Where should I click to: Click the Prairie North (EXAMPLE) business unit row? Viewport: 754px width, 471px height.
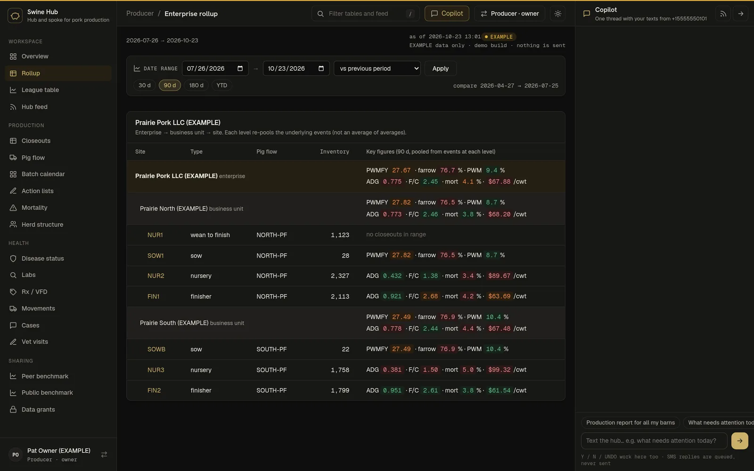345,209
